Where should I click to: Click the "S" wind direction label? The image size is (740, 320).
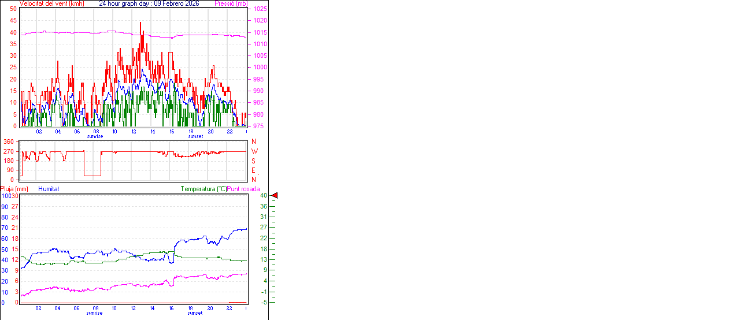coord(253,161)
